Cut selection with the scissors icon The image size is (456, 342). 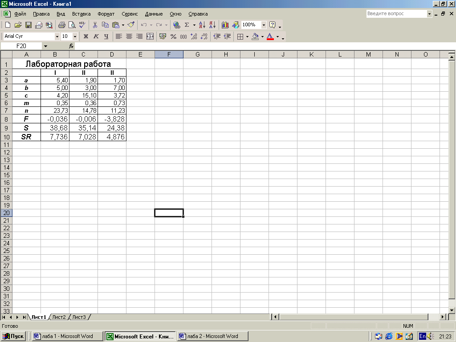coord(95,25)
